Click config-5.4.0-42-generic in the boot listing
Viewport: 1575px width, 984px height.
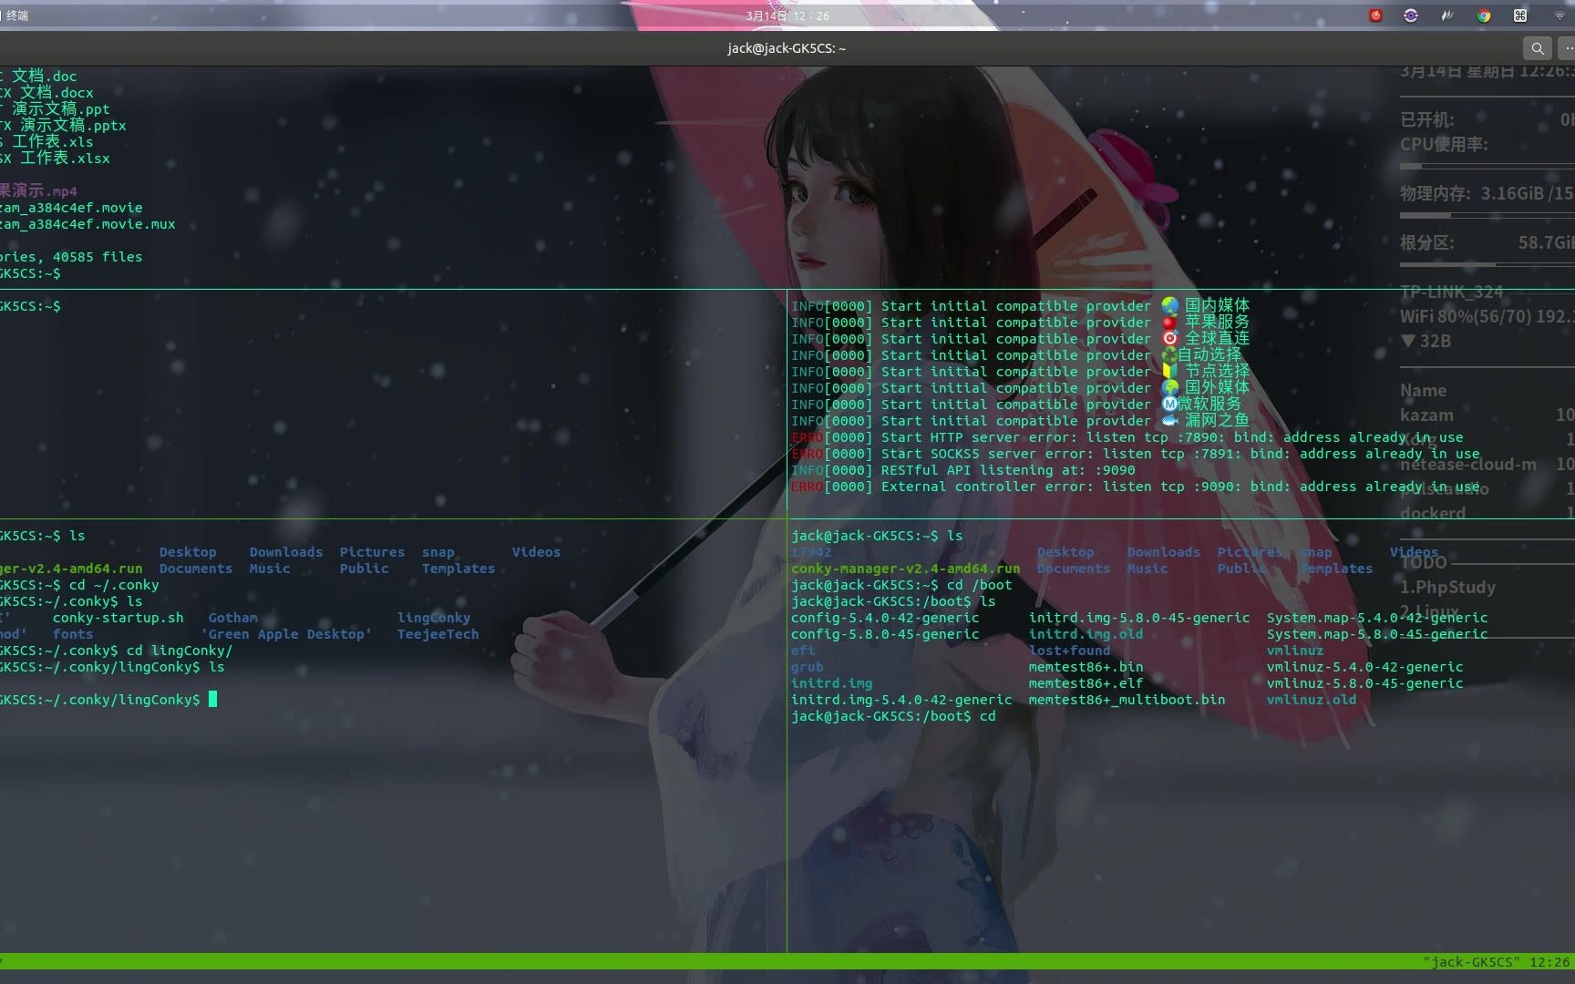885,618
